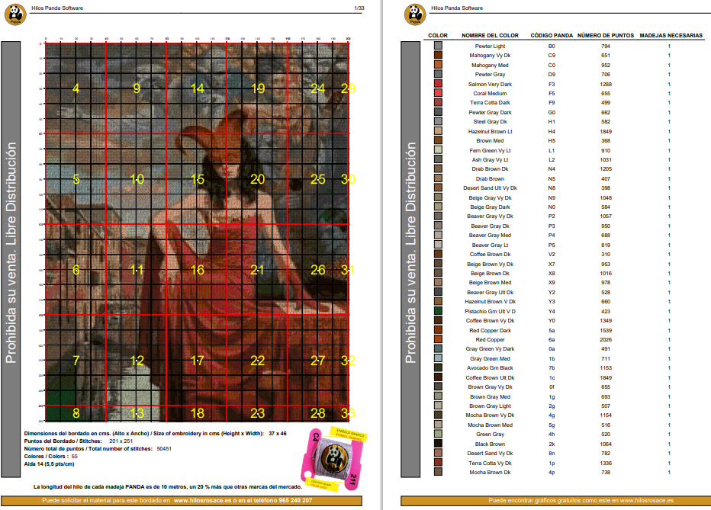Click the Desert Sand Ult Vy Dk name

pyautogui.click(x=490, y=188)
